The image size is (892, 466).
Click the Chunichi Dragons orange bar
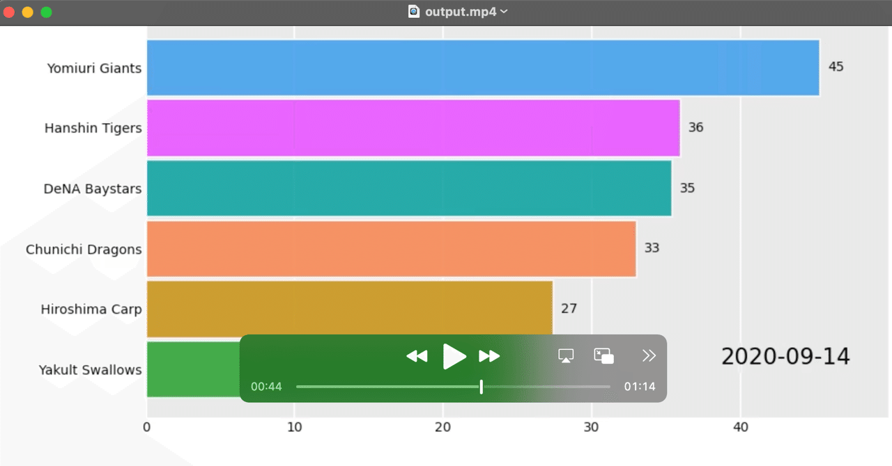[390, 248]
